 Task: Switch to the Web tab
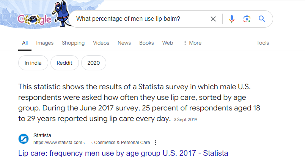click(167, 43)
